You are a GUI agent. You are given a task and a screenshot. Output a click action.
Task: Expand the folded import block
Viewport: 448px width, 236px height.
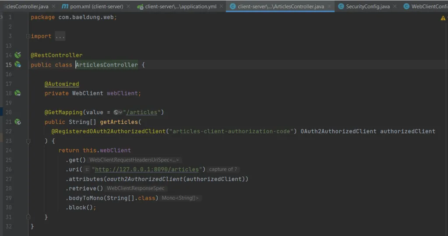tap(28, 36)
